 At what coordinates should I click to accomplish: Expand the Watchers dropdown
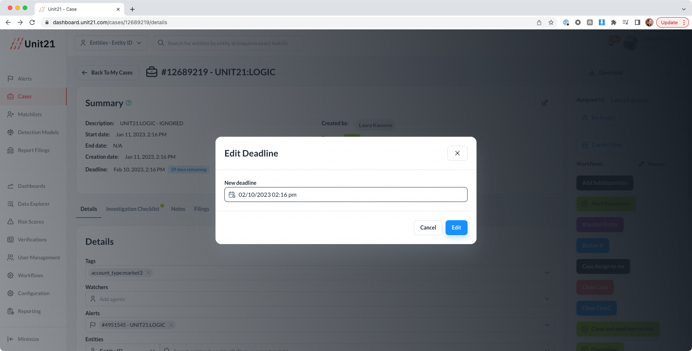pyautogui.click(x=547, y=299)
